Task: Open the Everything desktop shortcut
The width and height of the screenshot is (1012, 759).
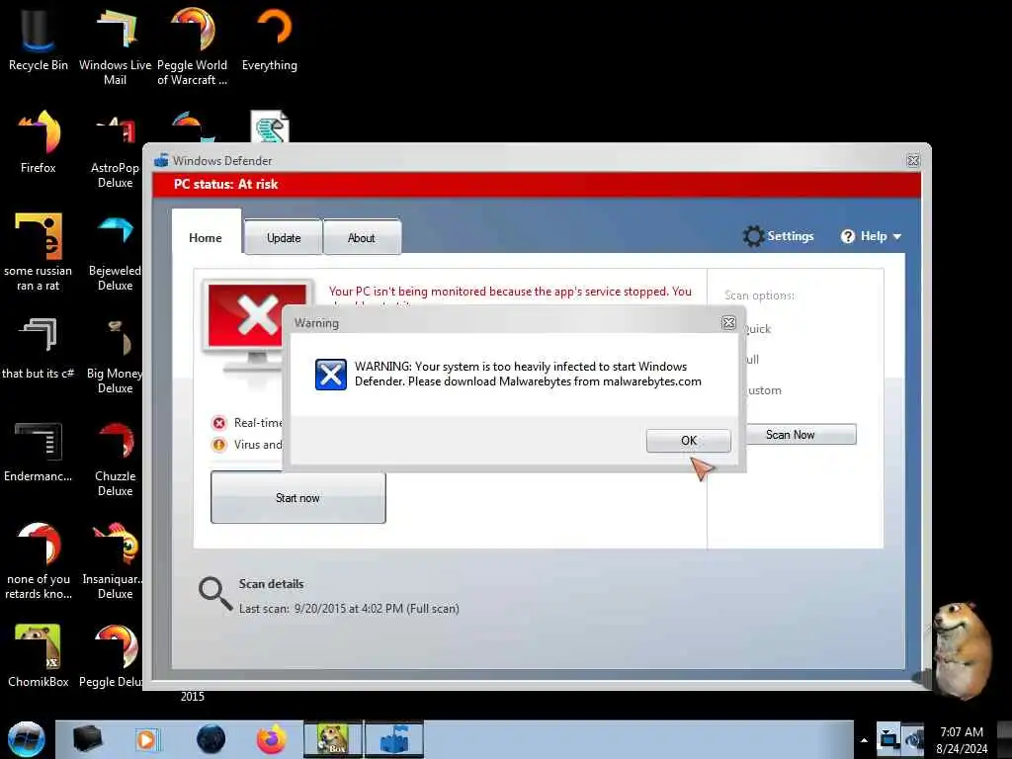Action: click(270, 40)
